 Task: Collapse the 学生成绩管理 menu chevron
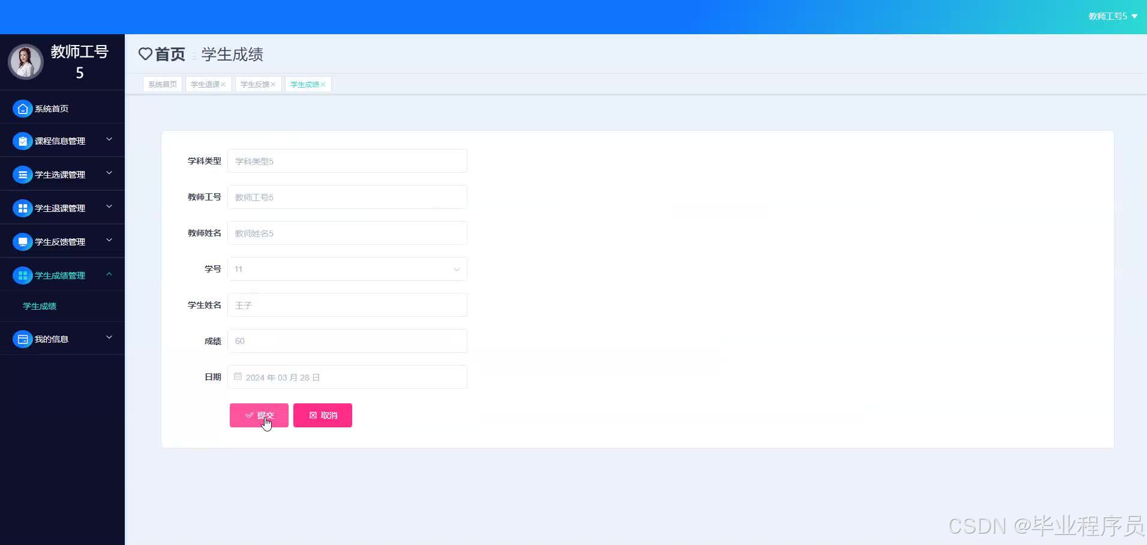tap(109, 274)
